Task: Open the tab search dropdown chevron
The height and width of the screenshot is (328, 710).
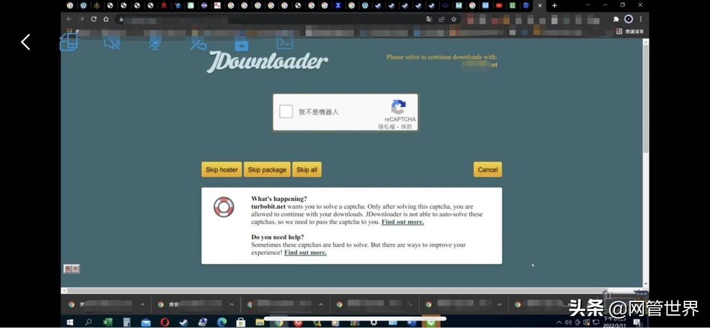Action: pyautogui.click(x=588, y=5)
